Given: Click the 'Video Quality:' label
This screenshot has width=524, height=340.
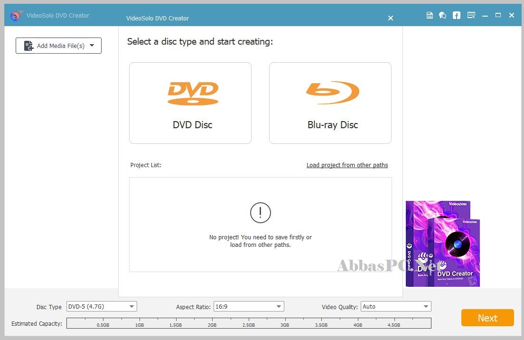Looking at the screenshot, I should coord(339,307).
